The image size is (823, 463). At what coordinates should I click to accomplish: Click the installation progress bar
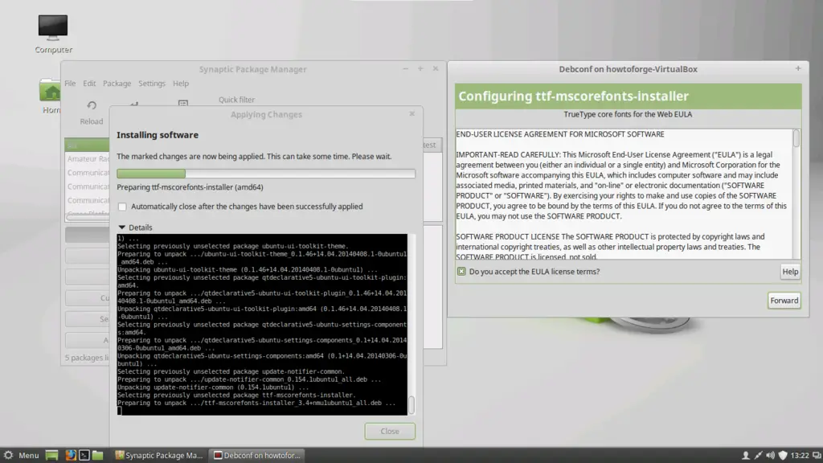pyautogui.click(x=266, y=174)
